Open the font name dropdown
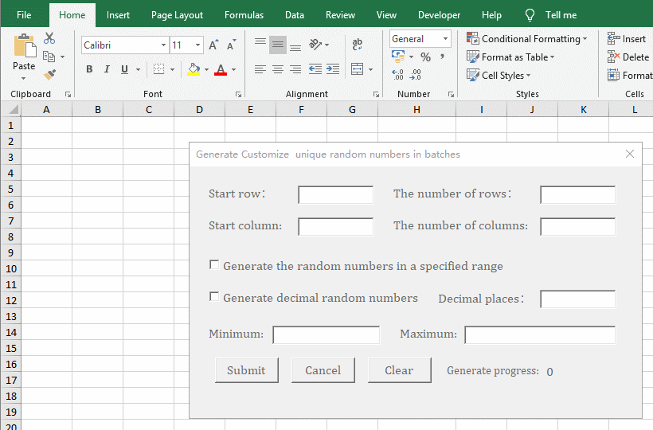 pos(164,45)
